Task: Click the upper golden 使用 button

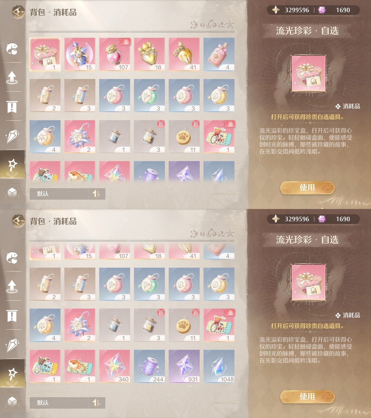Action: [307, 188]
